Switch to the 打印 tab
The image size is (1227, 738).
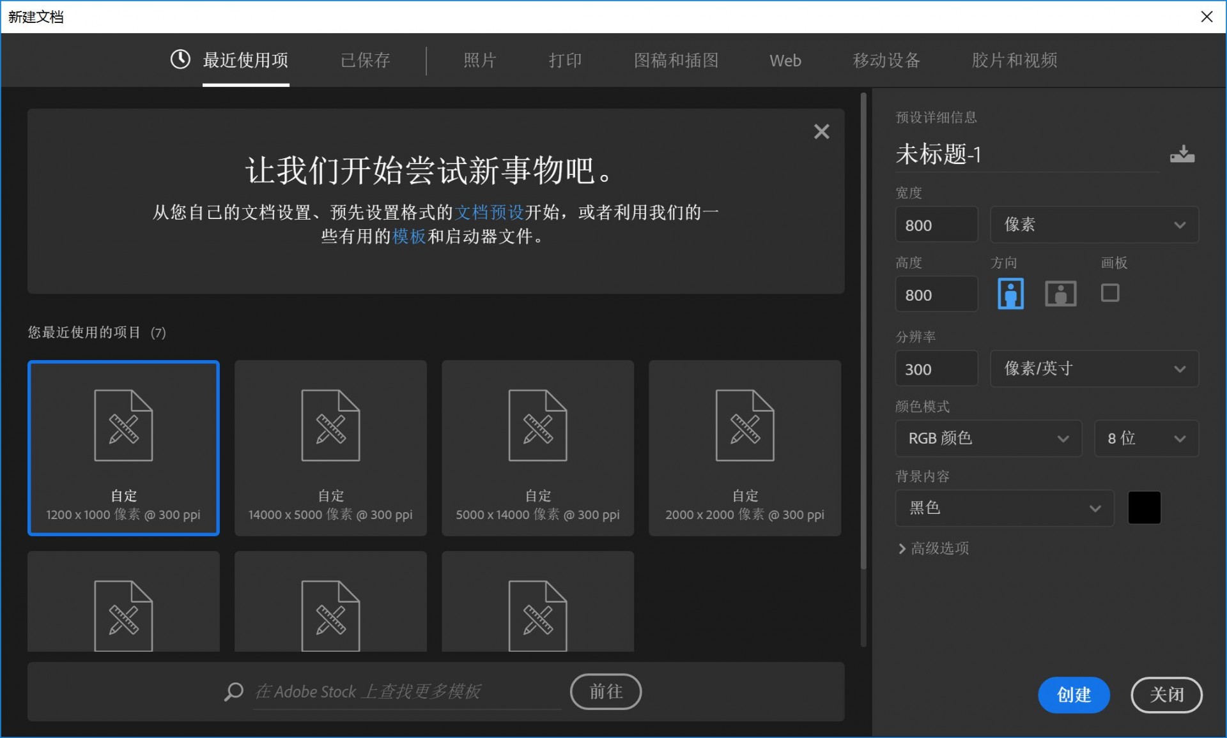click(x=565, y=60)
